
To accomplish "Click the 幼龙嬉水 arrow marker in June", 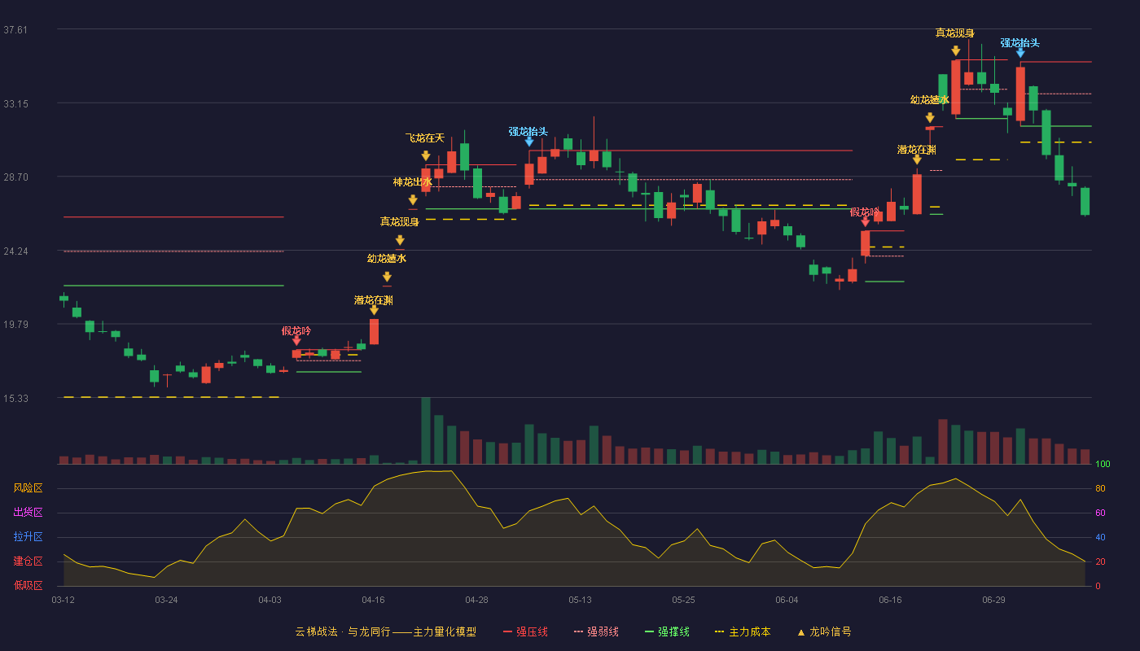I will tap(930, 118).
